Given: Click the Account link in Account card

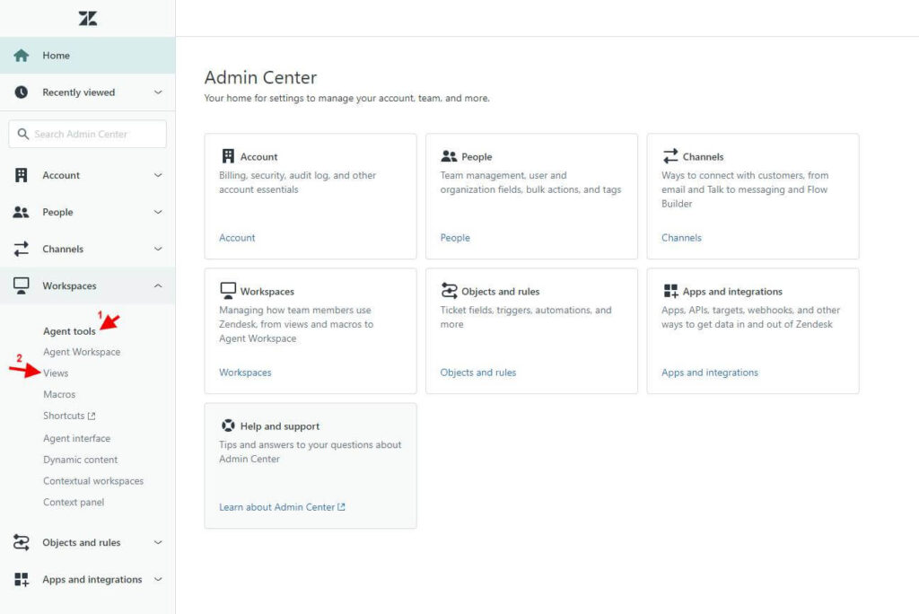Looking at the screenshot, I should tap(237, 238).
